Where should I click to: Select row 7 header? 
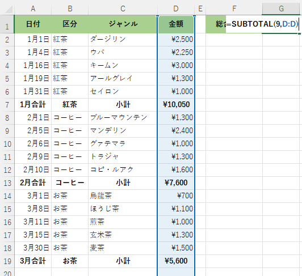(x=7, y=105)
